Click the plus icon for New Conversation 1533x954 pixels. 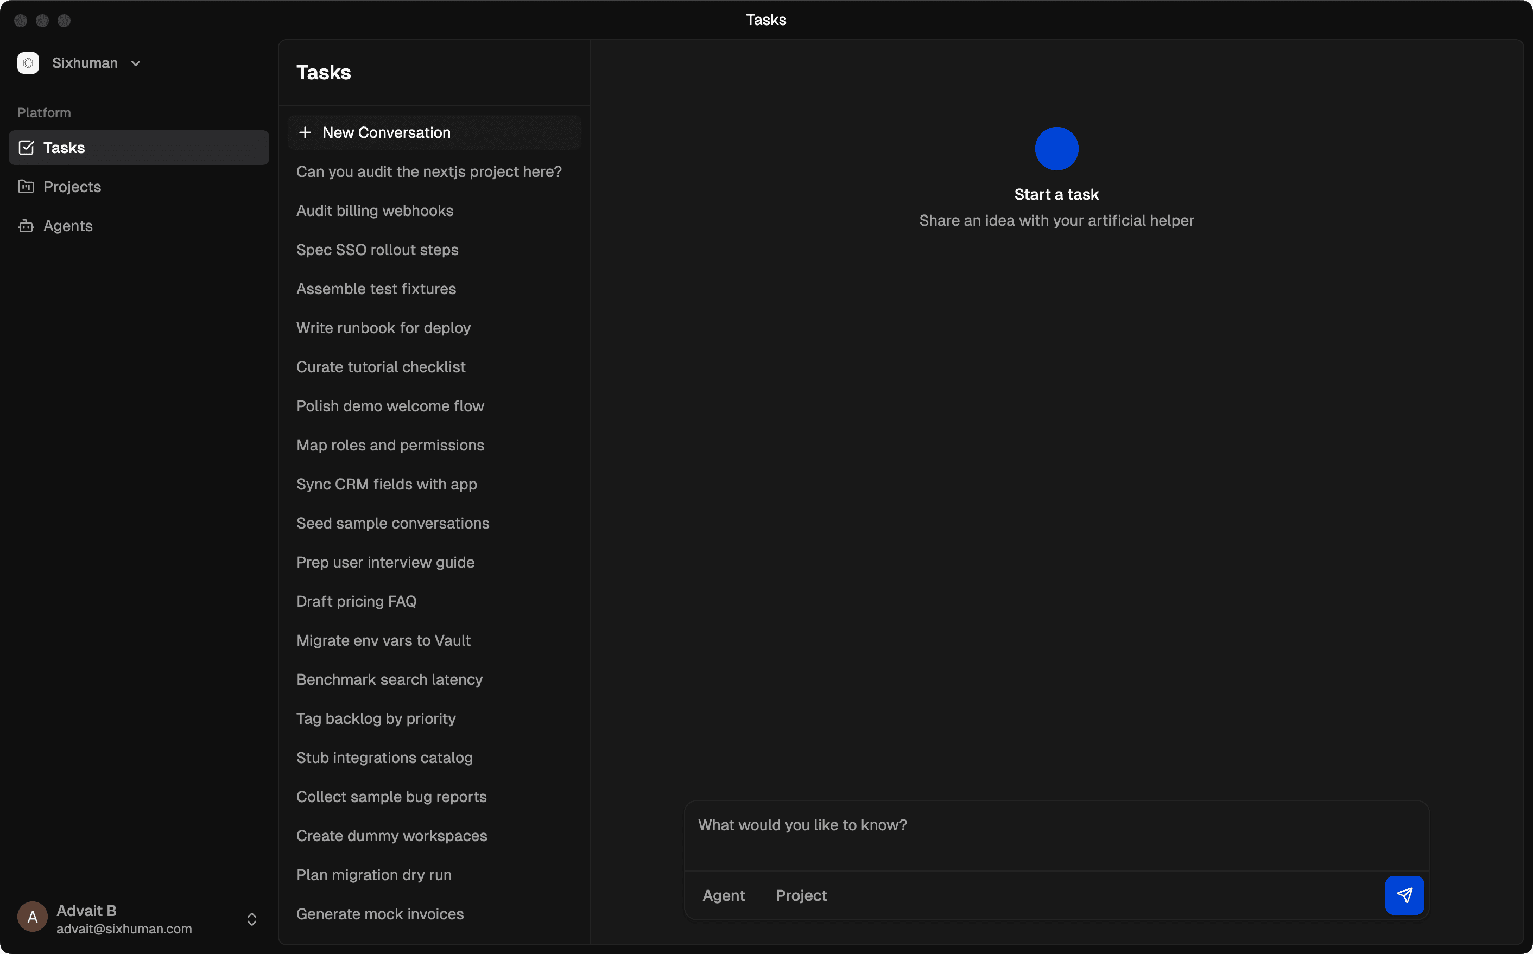click(305, 132)
